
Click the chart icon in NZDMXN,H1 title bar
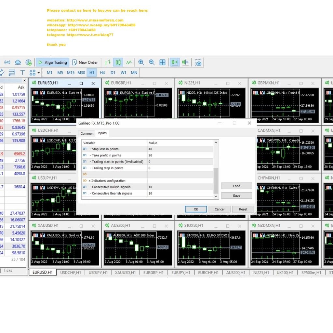[x=254, y=225]
